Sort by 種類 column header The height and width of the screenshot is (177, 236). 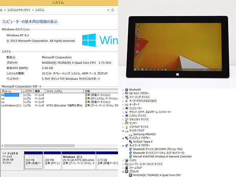coord(39,91)
